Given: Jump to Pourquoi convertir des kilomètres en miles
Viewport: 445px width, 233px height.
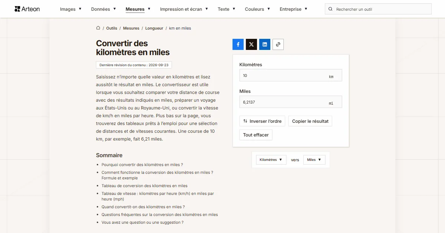Looking at the screenshot, I should point(142,165).
